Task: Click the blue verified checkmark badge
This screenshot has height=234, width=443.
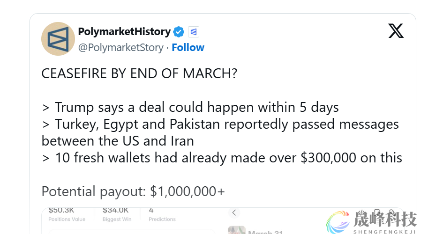Action: (x=179, y=32)
